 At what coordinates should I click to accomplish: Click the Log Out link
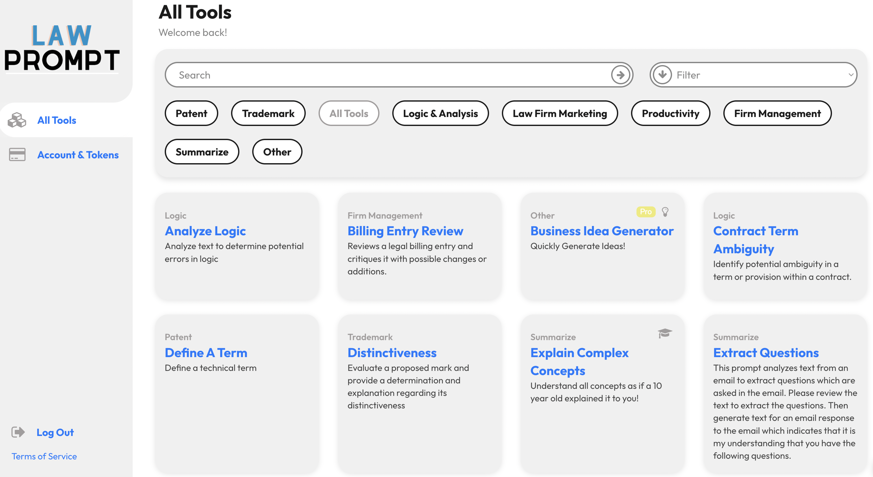[55, 432]
